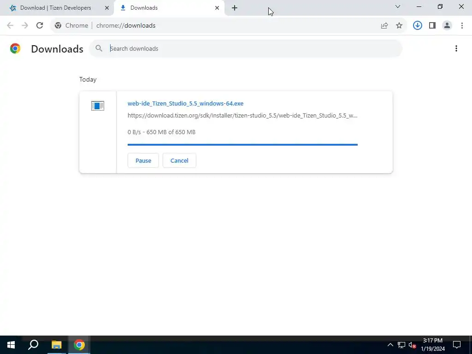The width and height of the screenshot is (472, 354).
Task: Click the browser forward arrow
Action: click(x=25, y=26)
